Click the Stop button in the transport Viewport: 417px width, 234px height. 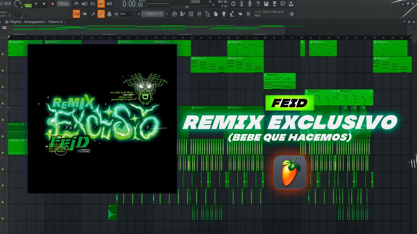(x=44, y=4)
